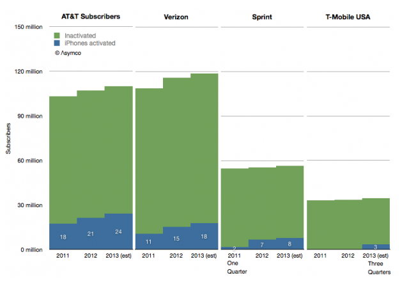The image size is (402, 291).
Task: Click the 21 data label in AT&T chart
Action: click(90, 234)
